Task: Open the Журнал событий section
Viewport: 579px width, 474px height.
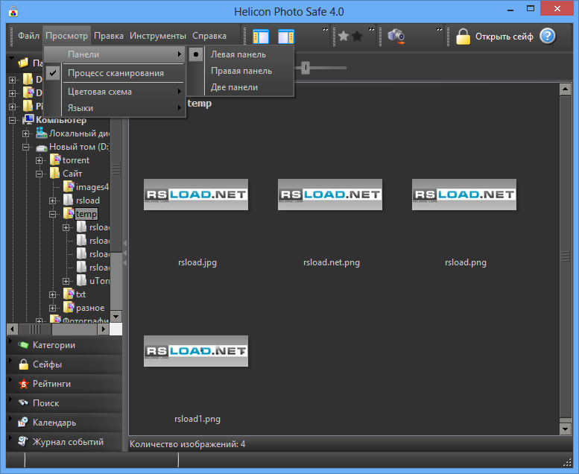Action: click(64, 442)
